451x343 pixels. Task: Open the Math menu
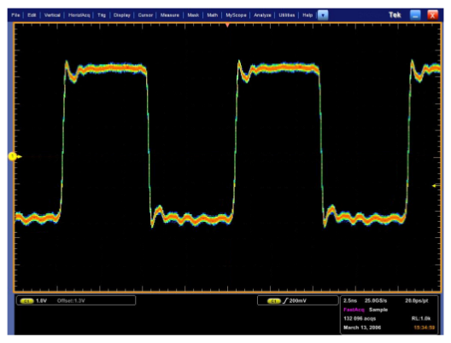click(213, 15)
